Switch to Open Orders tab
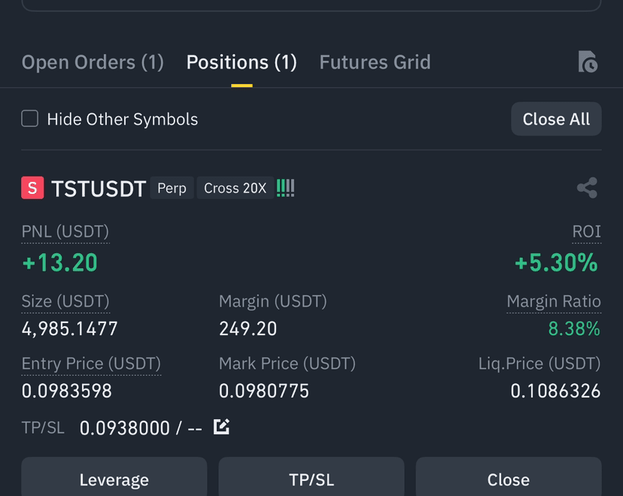 click(93, 62)
